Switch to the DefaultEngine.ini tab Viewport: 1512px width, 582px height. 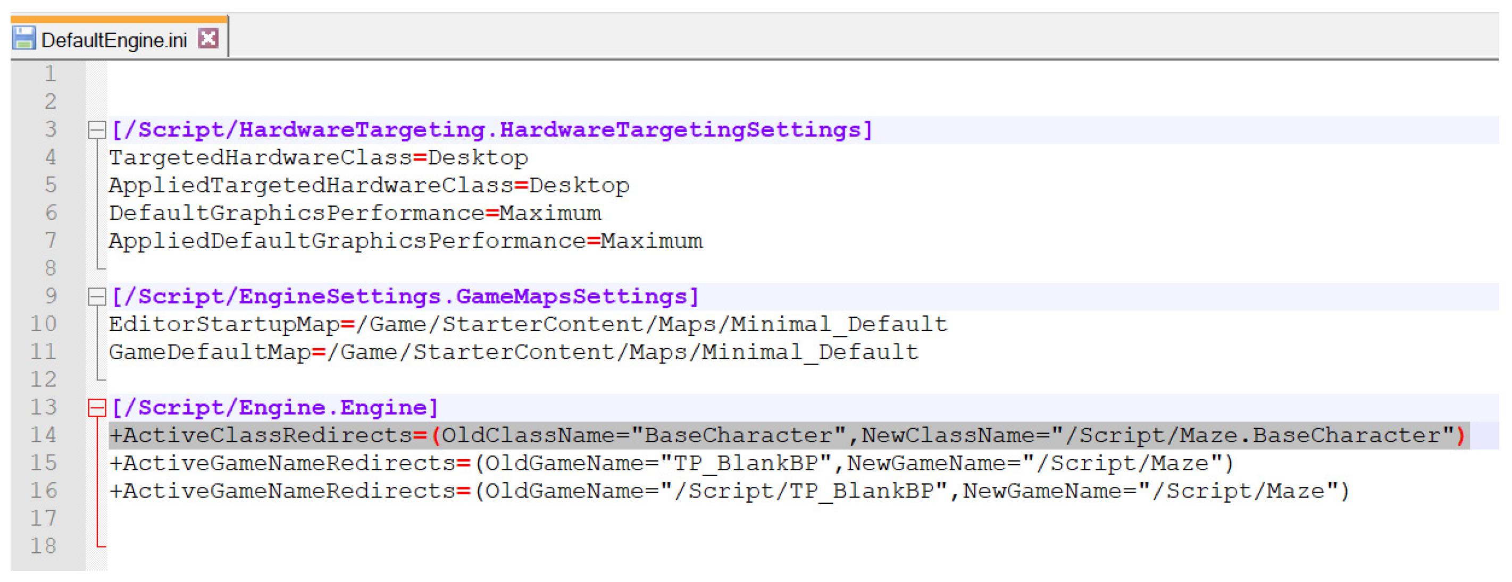(114, 40)
